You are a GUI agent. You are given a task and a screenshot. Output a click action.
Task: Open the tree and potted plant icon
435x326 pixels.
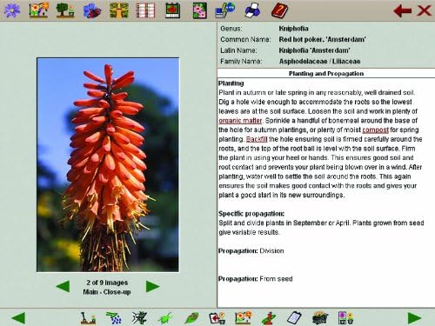tap(65, 10)
